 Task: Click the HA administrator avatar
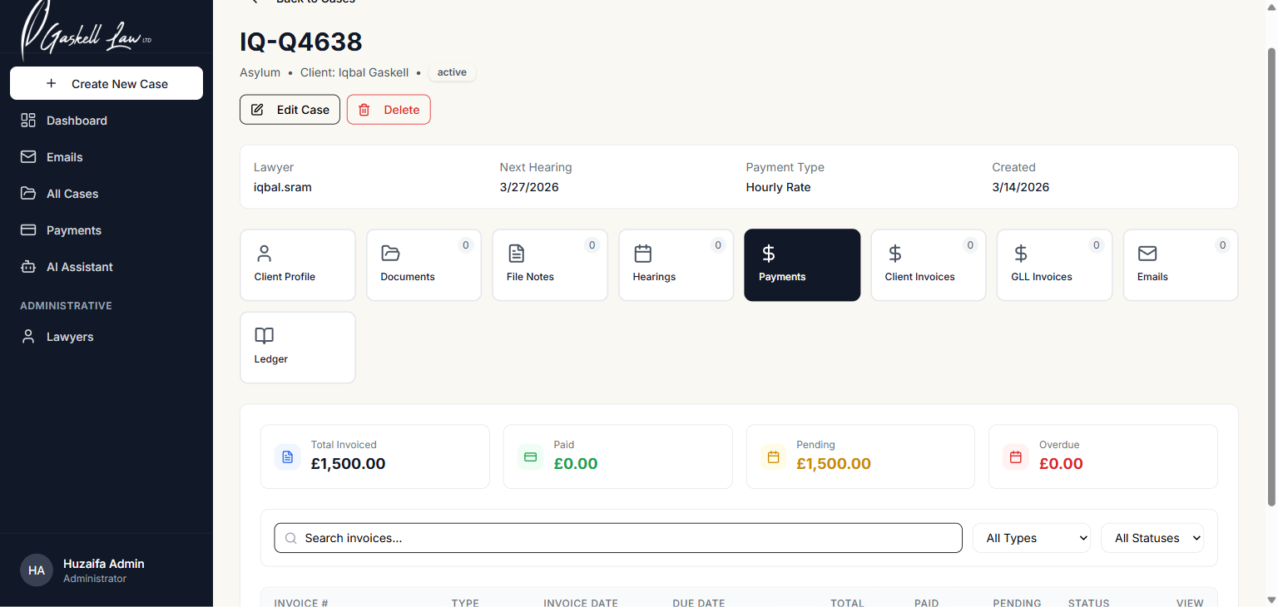pyautogui.click(x=36, y=570)
